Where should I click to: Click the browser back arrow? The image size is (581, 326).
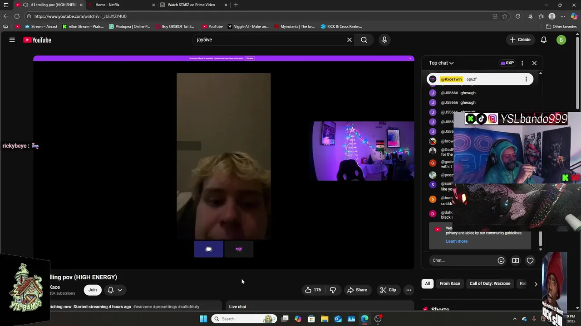point(6,16)
